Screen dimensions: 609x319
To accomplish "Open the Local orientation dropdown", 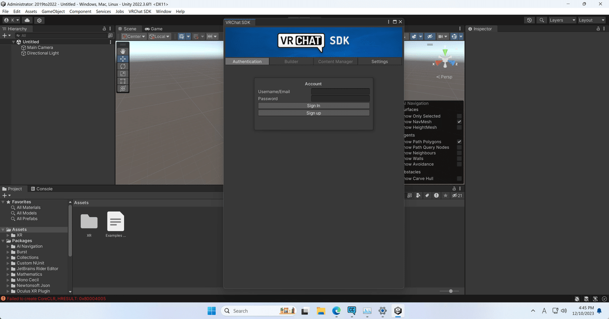I will pos(159,36).
